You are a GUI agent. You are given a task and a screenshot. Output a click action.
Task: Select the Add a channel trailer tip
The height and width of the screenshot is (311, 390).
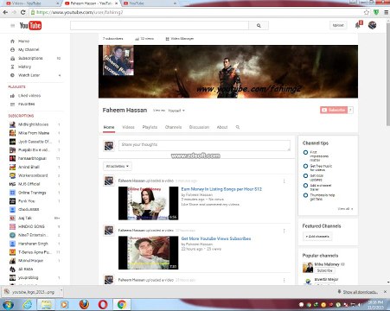305,186
